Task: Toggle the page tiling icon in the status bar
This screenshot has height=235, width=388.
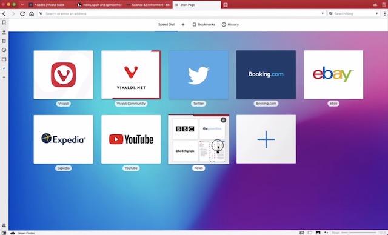Action: tap(310, 233)
